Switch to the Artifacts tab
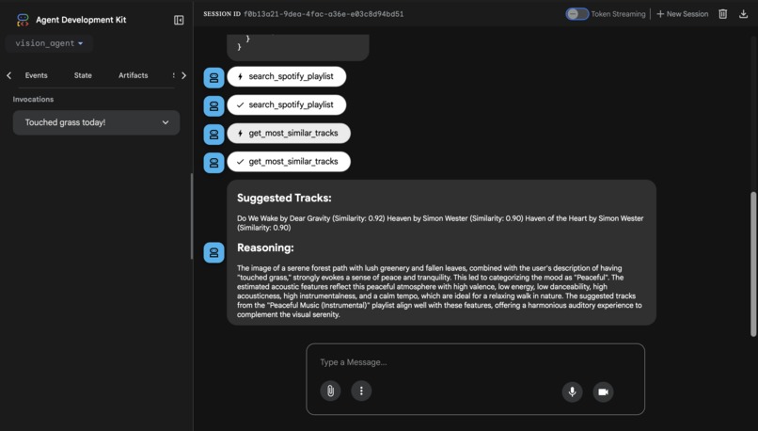Viewport: 758px width, 431px height. pyautogui.click(x=133, y=75)
